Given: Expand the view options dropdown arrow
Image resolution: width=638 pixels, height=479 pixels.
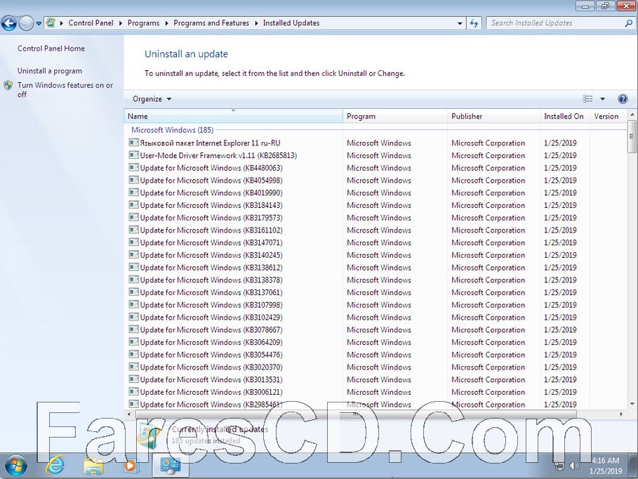Looking at the screenshot, I should point(603,99).
